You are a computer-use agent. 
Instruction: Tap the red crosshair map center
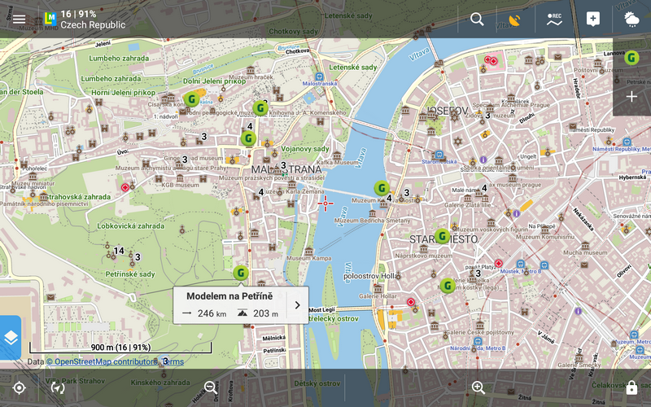[x=325, y=203]
